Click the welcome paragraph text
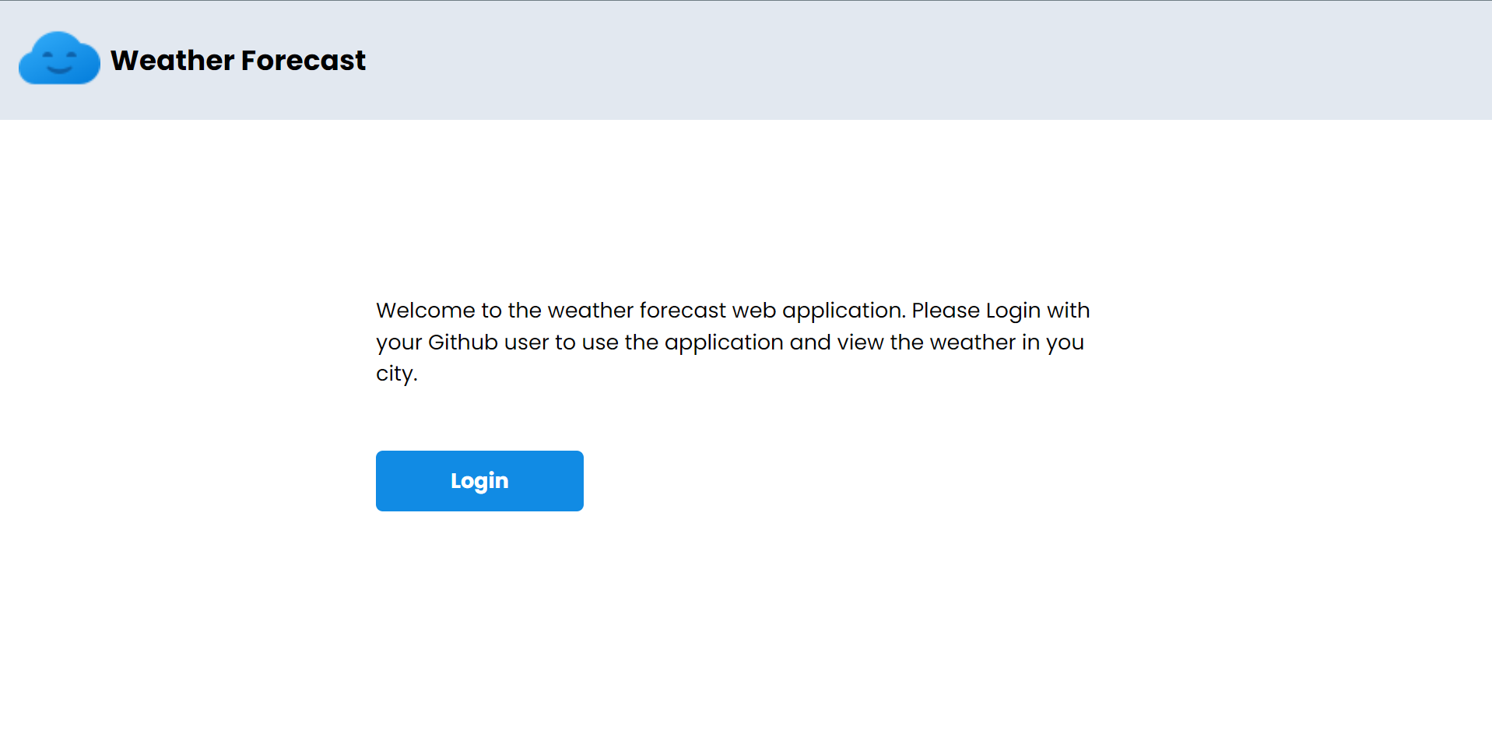 point(732,342)
